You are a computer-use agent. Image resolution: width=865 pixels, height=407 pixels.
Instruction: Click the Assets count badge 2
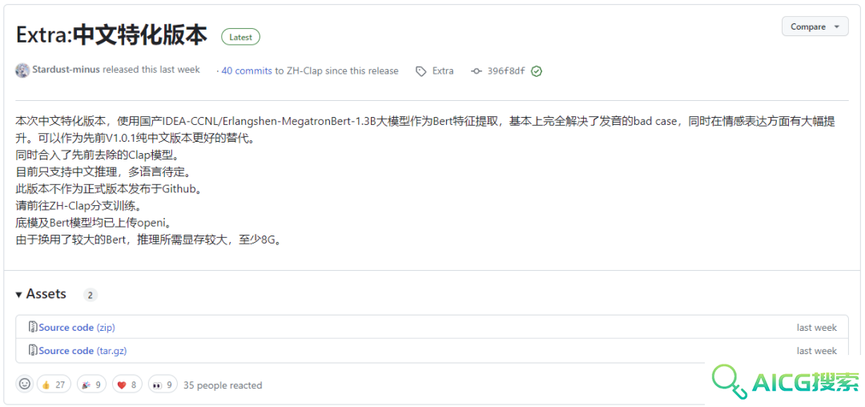coord(90,295)
